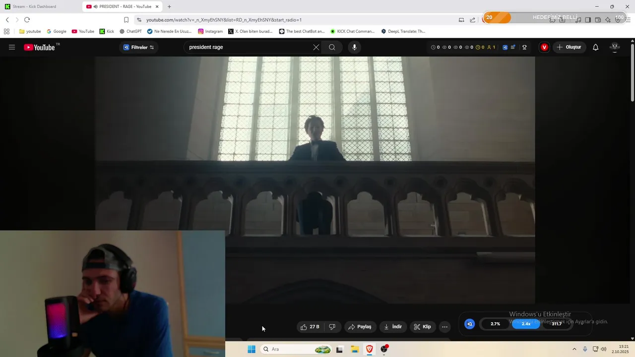Open Task View on the taskbar
This screenshot has height=357, width=635.
(x=339, y=349)
